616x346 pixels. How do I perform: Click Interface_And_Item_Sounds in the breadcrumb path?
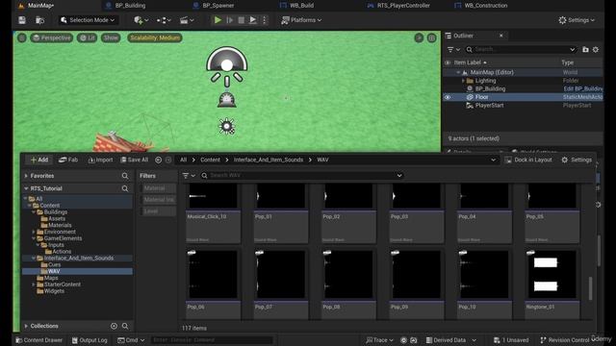pos(269,160)
